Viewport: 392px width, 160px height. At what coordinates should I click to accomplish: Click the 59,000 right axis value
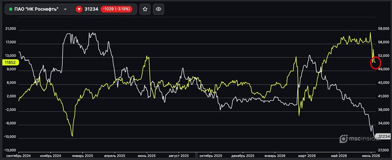(x=383, y=29)
